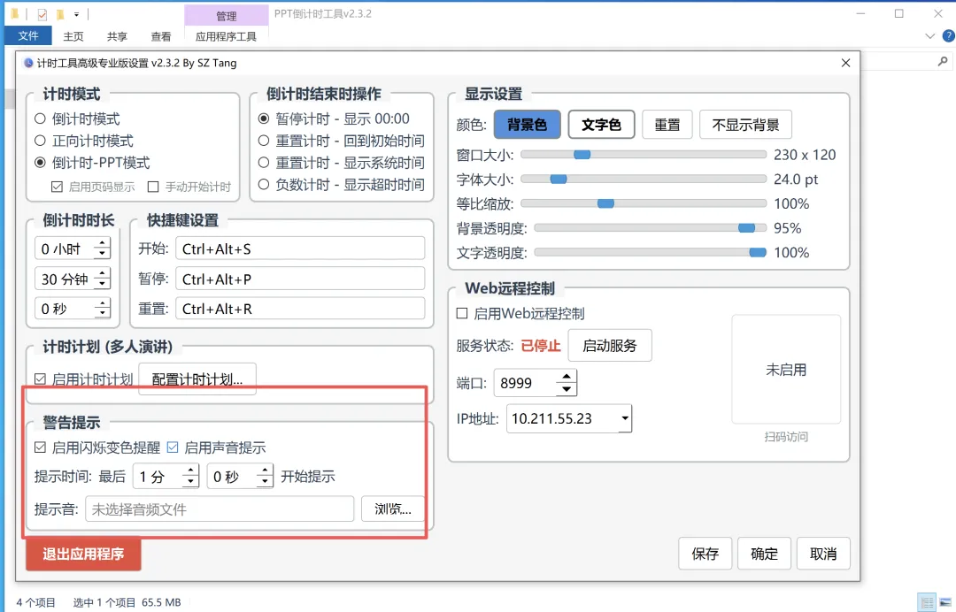The width and height of the screenshot is (956, 612).
Task: Click the 文字色 color button
Action: click(x=601, y=125)
